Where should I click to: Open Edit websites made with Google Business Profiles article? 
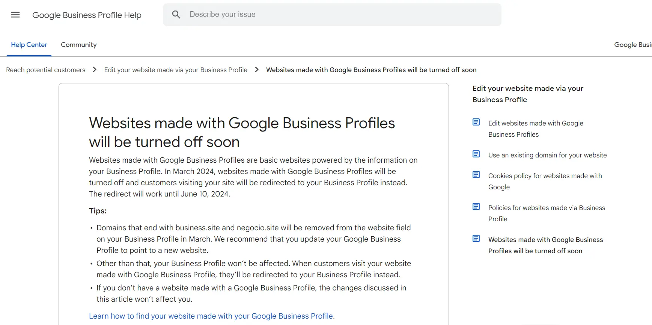[536, 129]
